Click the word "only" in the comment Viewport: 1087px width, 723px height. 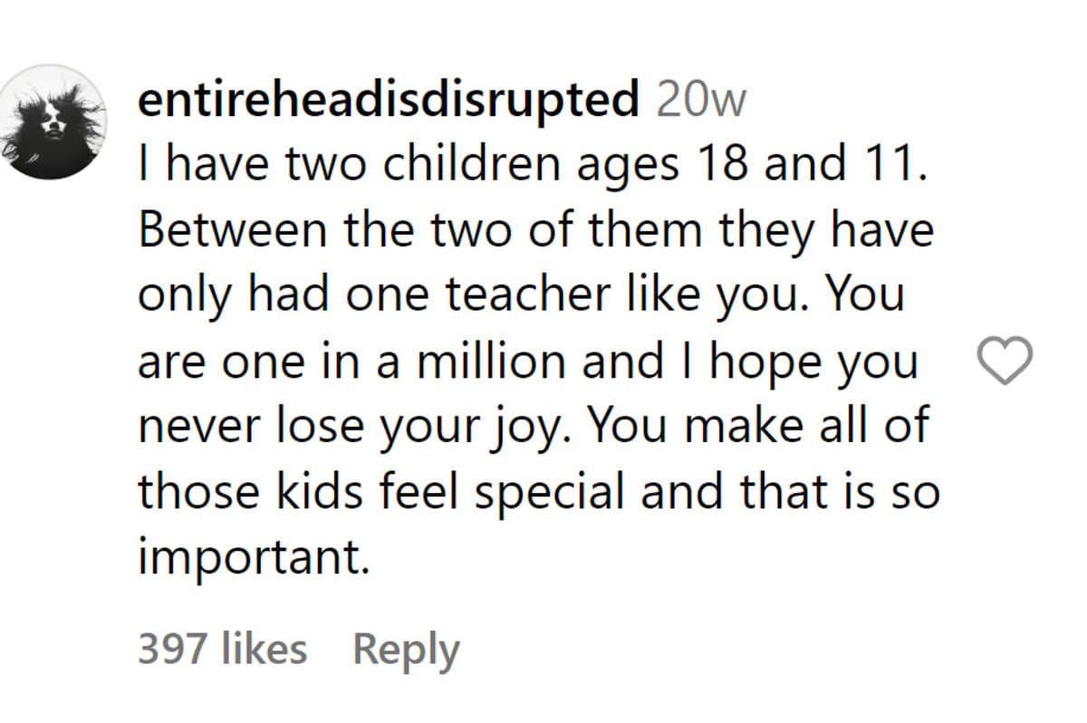178,296
